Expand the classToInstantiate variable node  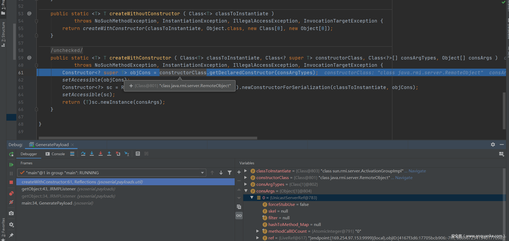point(246,171)
